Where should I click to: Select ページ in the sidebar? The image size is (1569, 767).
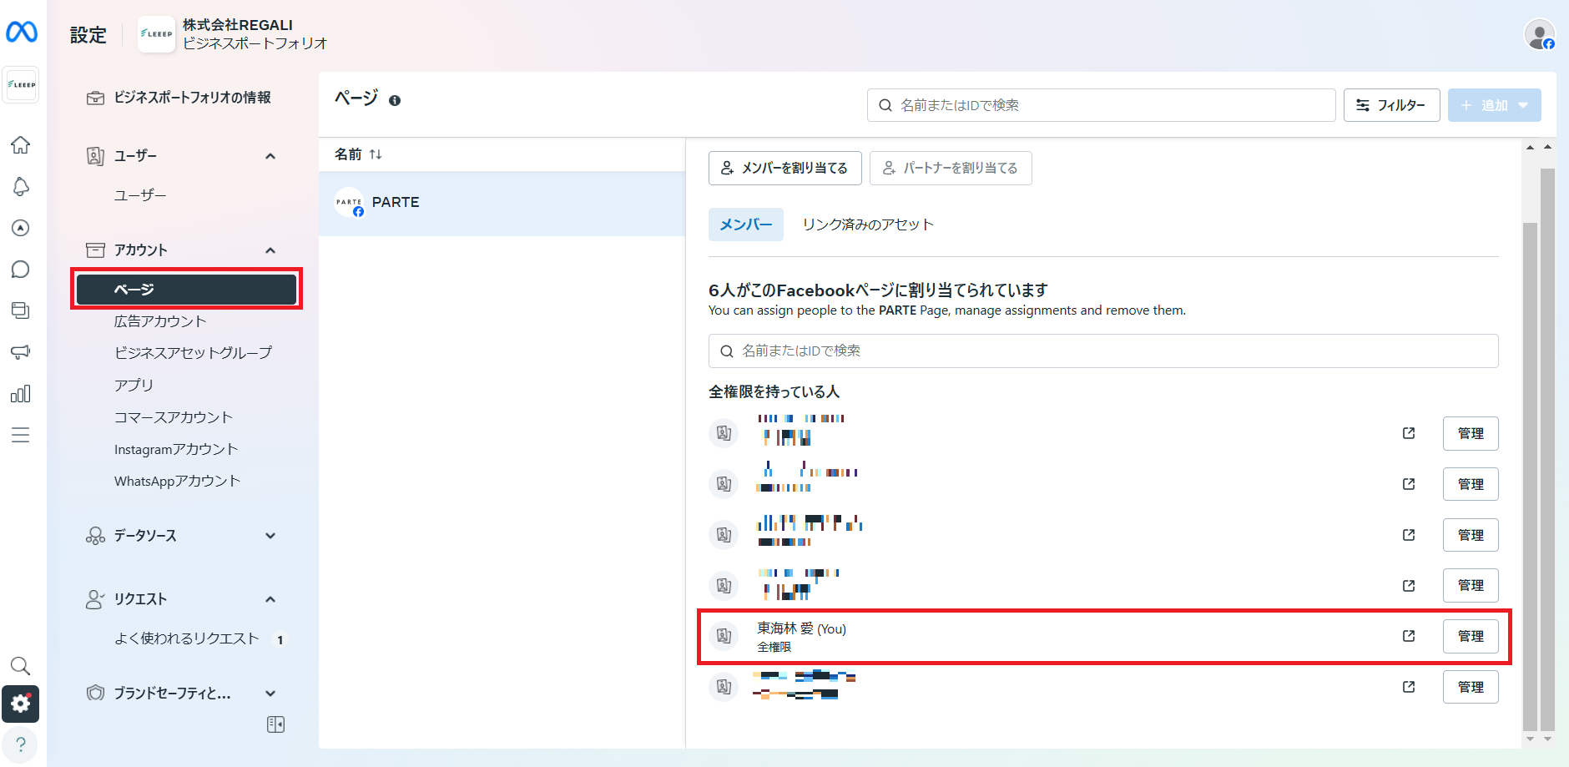pos(186,290)
